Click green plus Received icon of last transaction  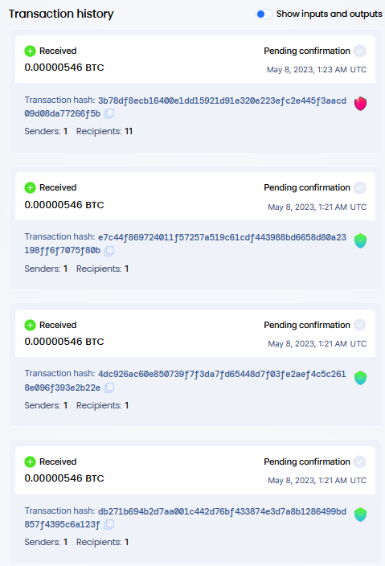[x=30, y=461]
